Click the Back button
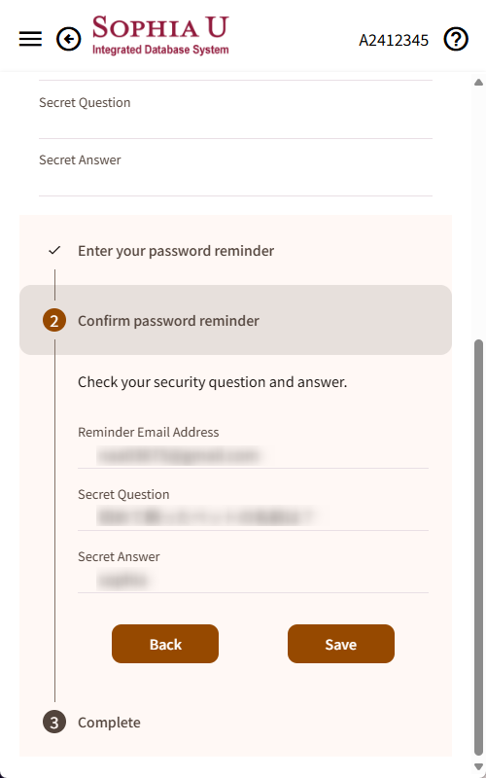 tap(165, 644)
